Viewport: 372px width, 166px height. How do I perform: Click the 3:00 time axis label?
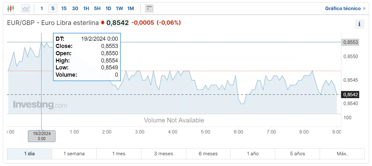140,132
